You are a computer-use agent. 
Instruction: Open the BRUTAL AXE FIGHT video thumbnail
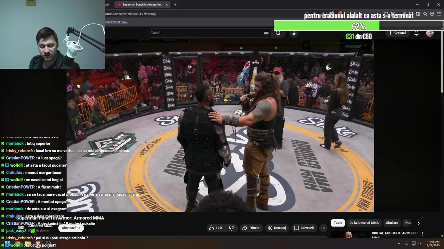coord(350,235)
